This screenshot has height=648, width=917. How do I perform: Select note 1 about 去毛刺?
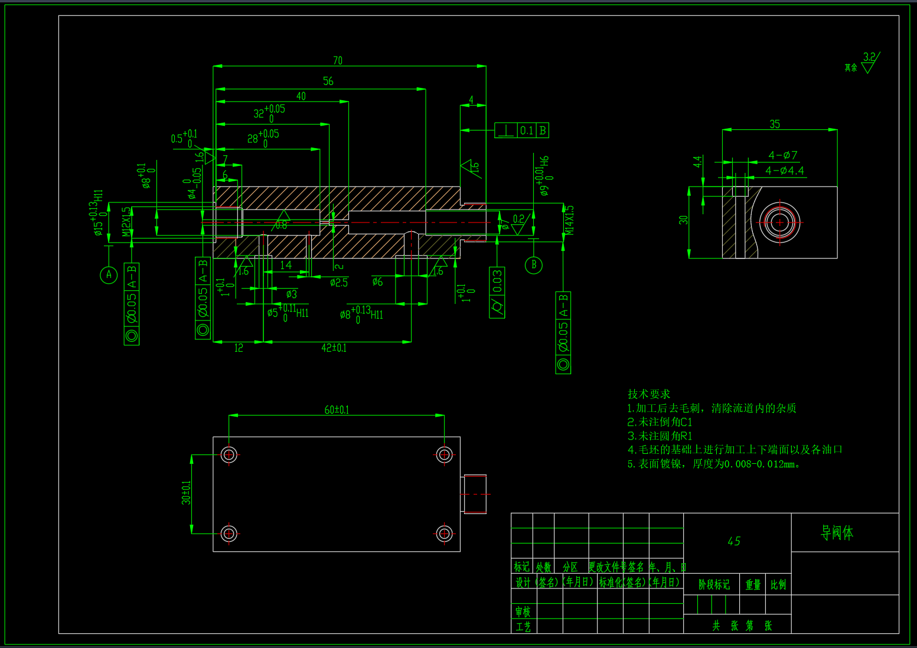(x=712, y=408)
